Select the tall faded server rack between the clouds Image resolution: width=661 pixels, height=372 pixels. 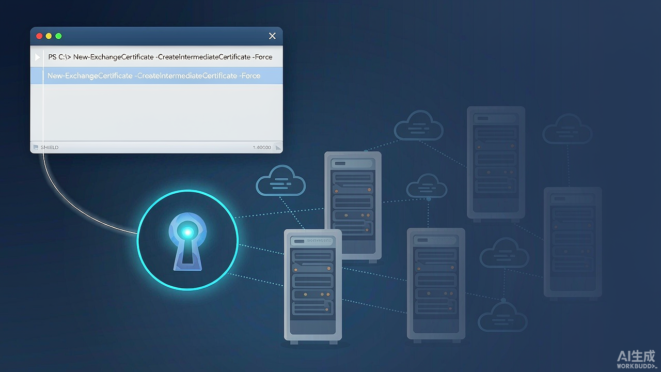[496, 164]
